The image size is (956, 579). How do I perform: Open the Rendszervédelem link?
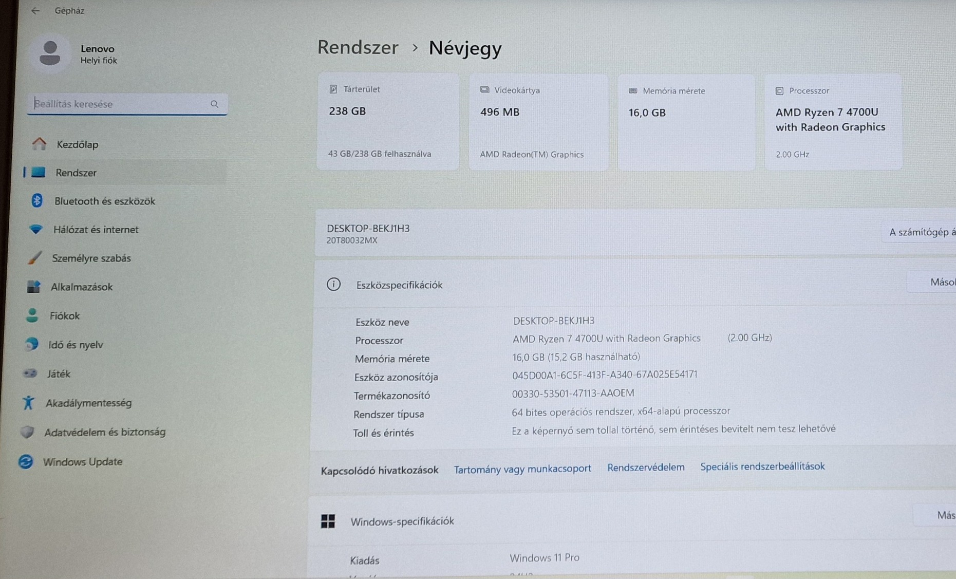646,467
